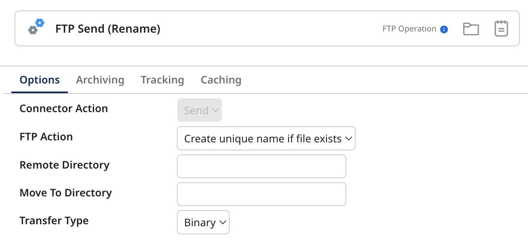
Task: Click the Connector Action label
Action: click(63, 108)
